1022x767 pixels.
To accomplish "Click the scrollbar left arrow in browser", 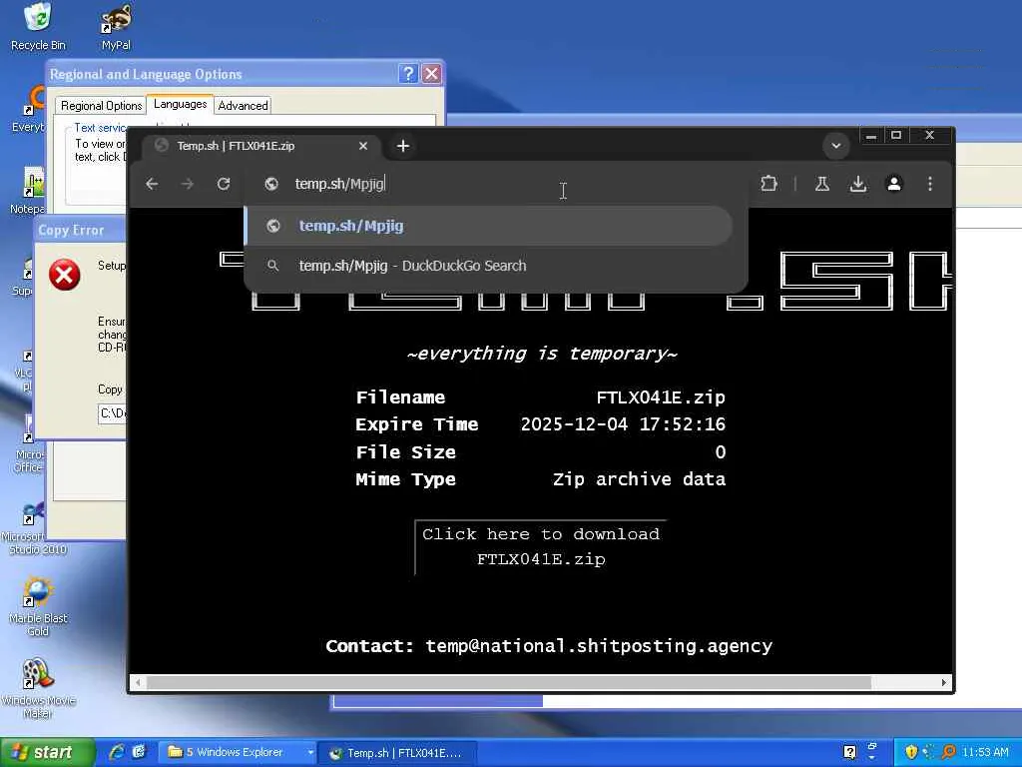I will click(137, 683).
